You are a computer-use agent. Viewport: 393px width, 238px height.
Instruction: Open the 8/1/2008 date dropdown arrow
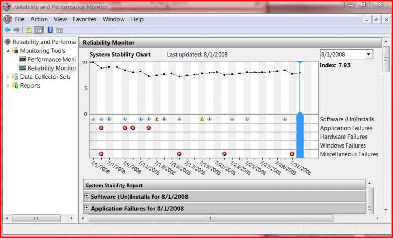coord(368,54)
